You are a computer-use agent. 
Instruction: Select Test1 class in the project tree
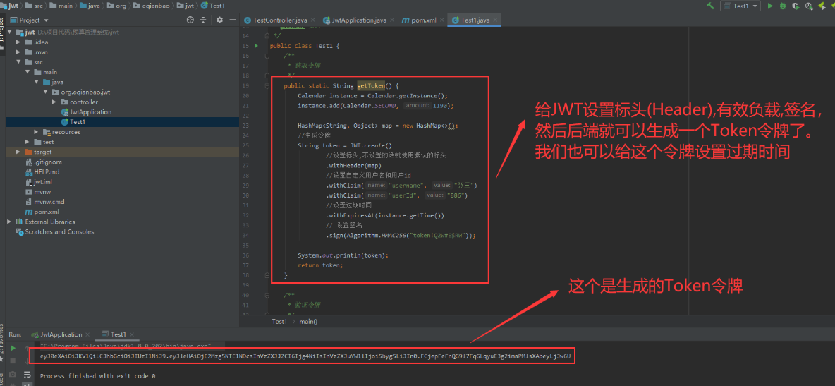(x=73, y=122)
